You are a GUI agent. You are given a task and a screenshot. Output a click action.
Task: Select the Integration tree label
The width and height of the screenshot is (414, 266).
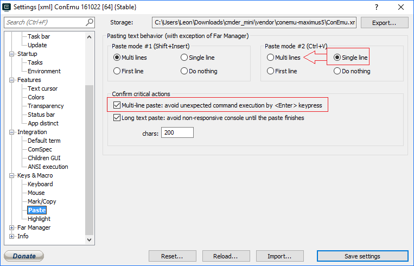pos(32,132)
